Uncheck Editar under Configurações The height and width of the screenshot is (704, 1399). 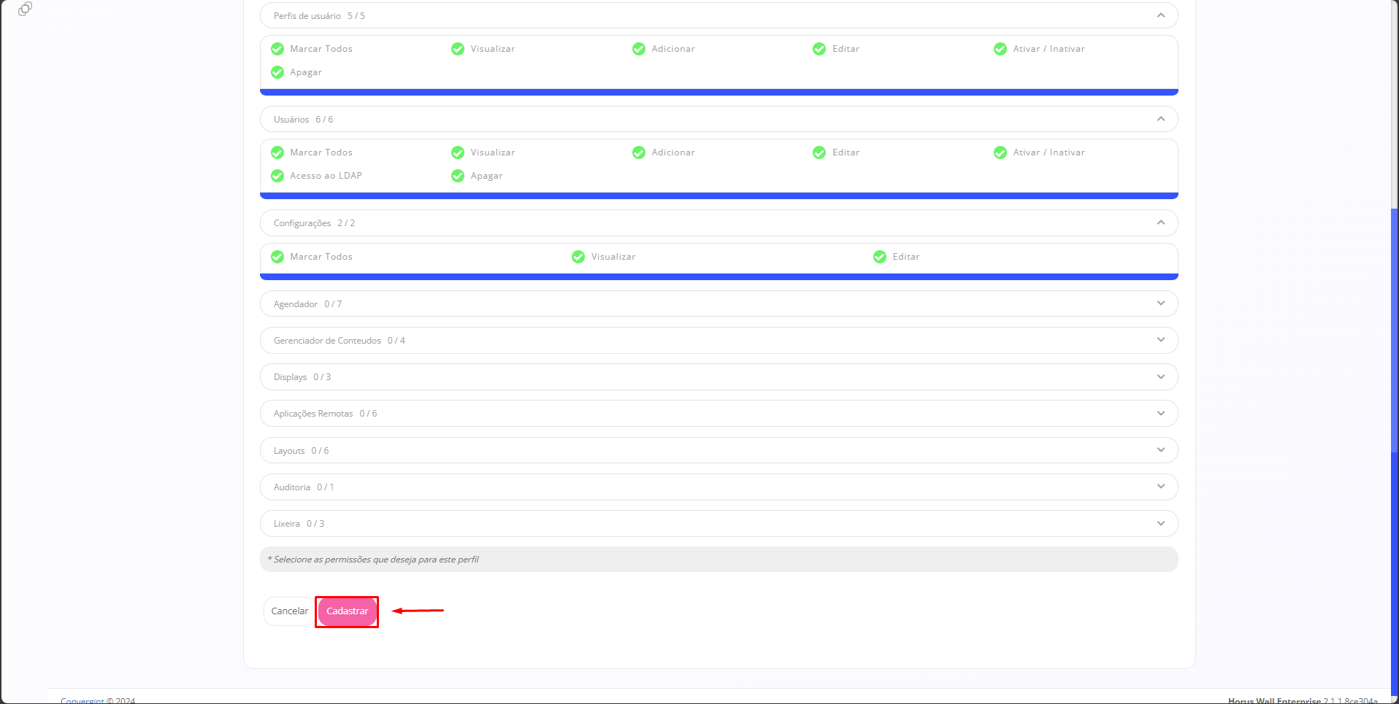click(880, 257)
